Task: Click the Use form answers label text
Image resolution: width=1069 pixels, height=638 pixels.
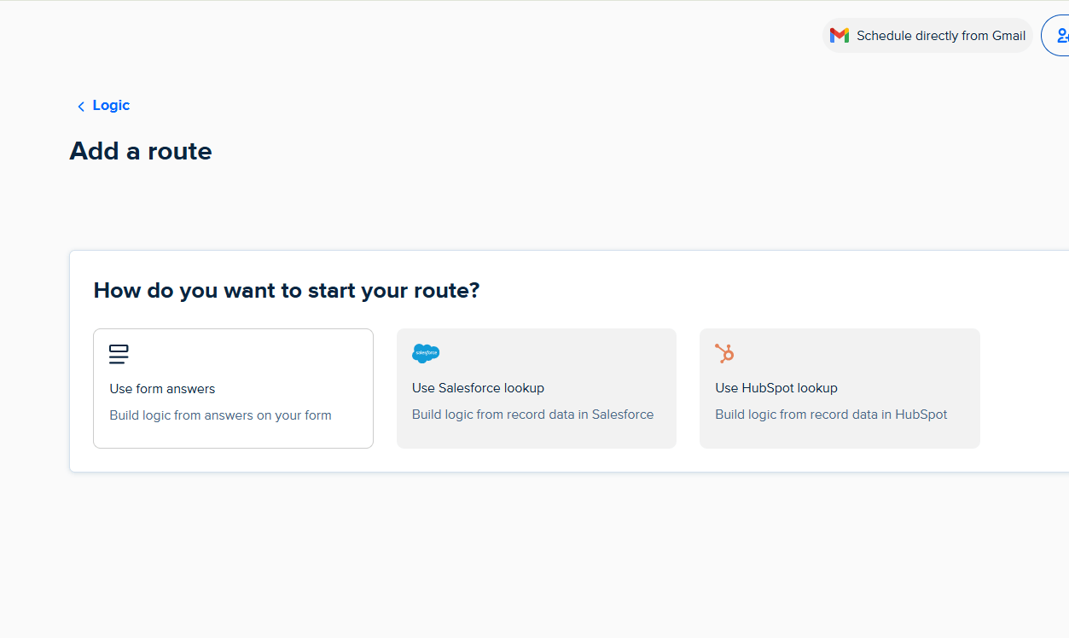Action: tap(162, 387)
